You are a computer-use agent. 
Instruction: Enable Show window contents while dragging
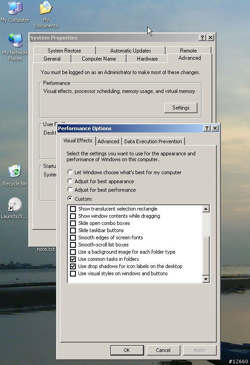point(73,216)
